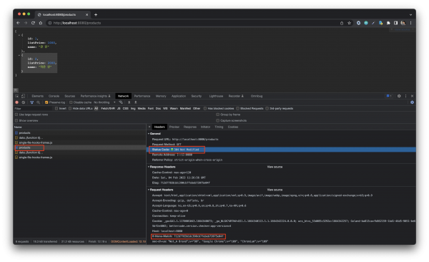This screenshot has height=262, width=429.
Task: Check Has blocked cookies
Action: (205, 109)
